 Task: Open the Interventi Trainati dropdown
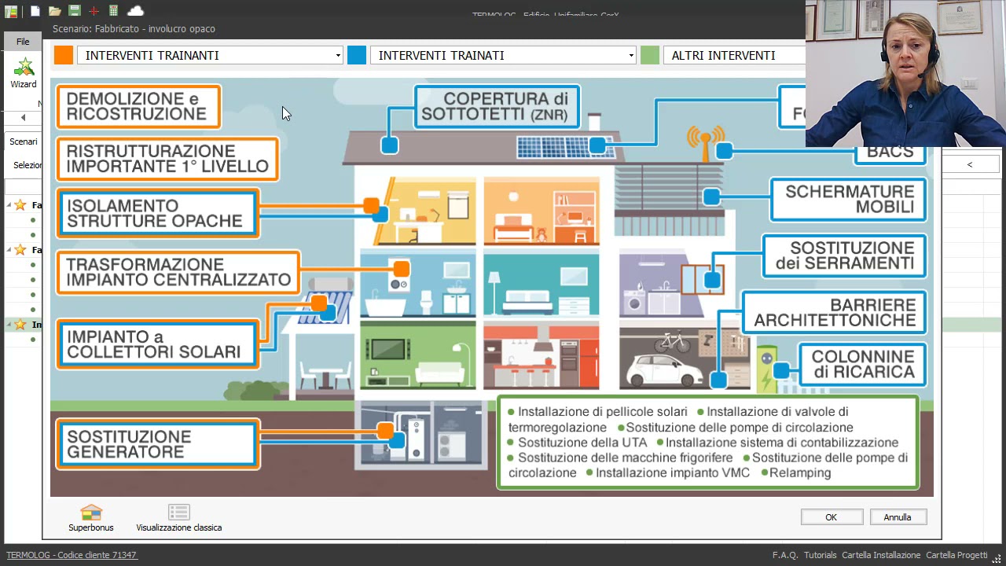[503, 55]
